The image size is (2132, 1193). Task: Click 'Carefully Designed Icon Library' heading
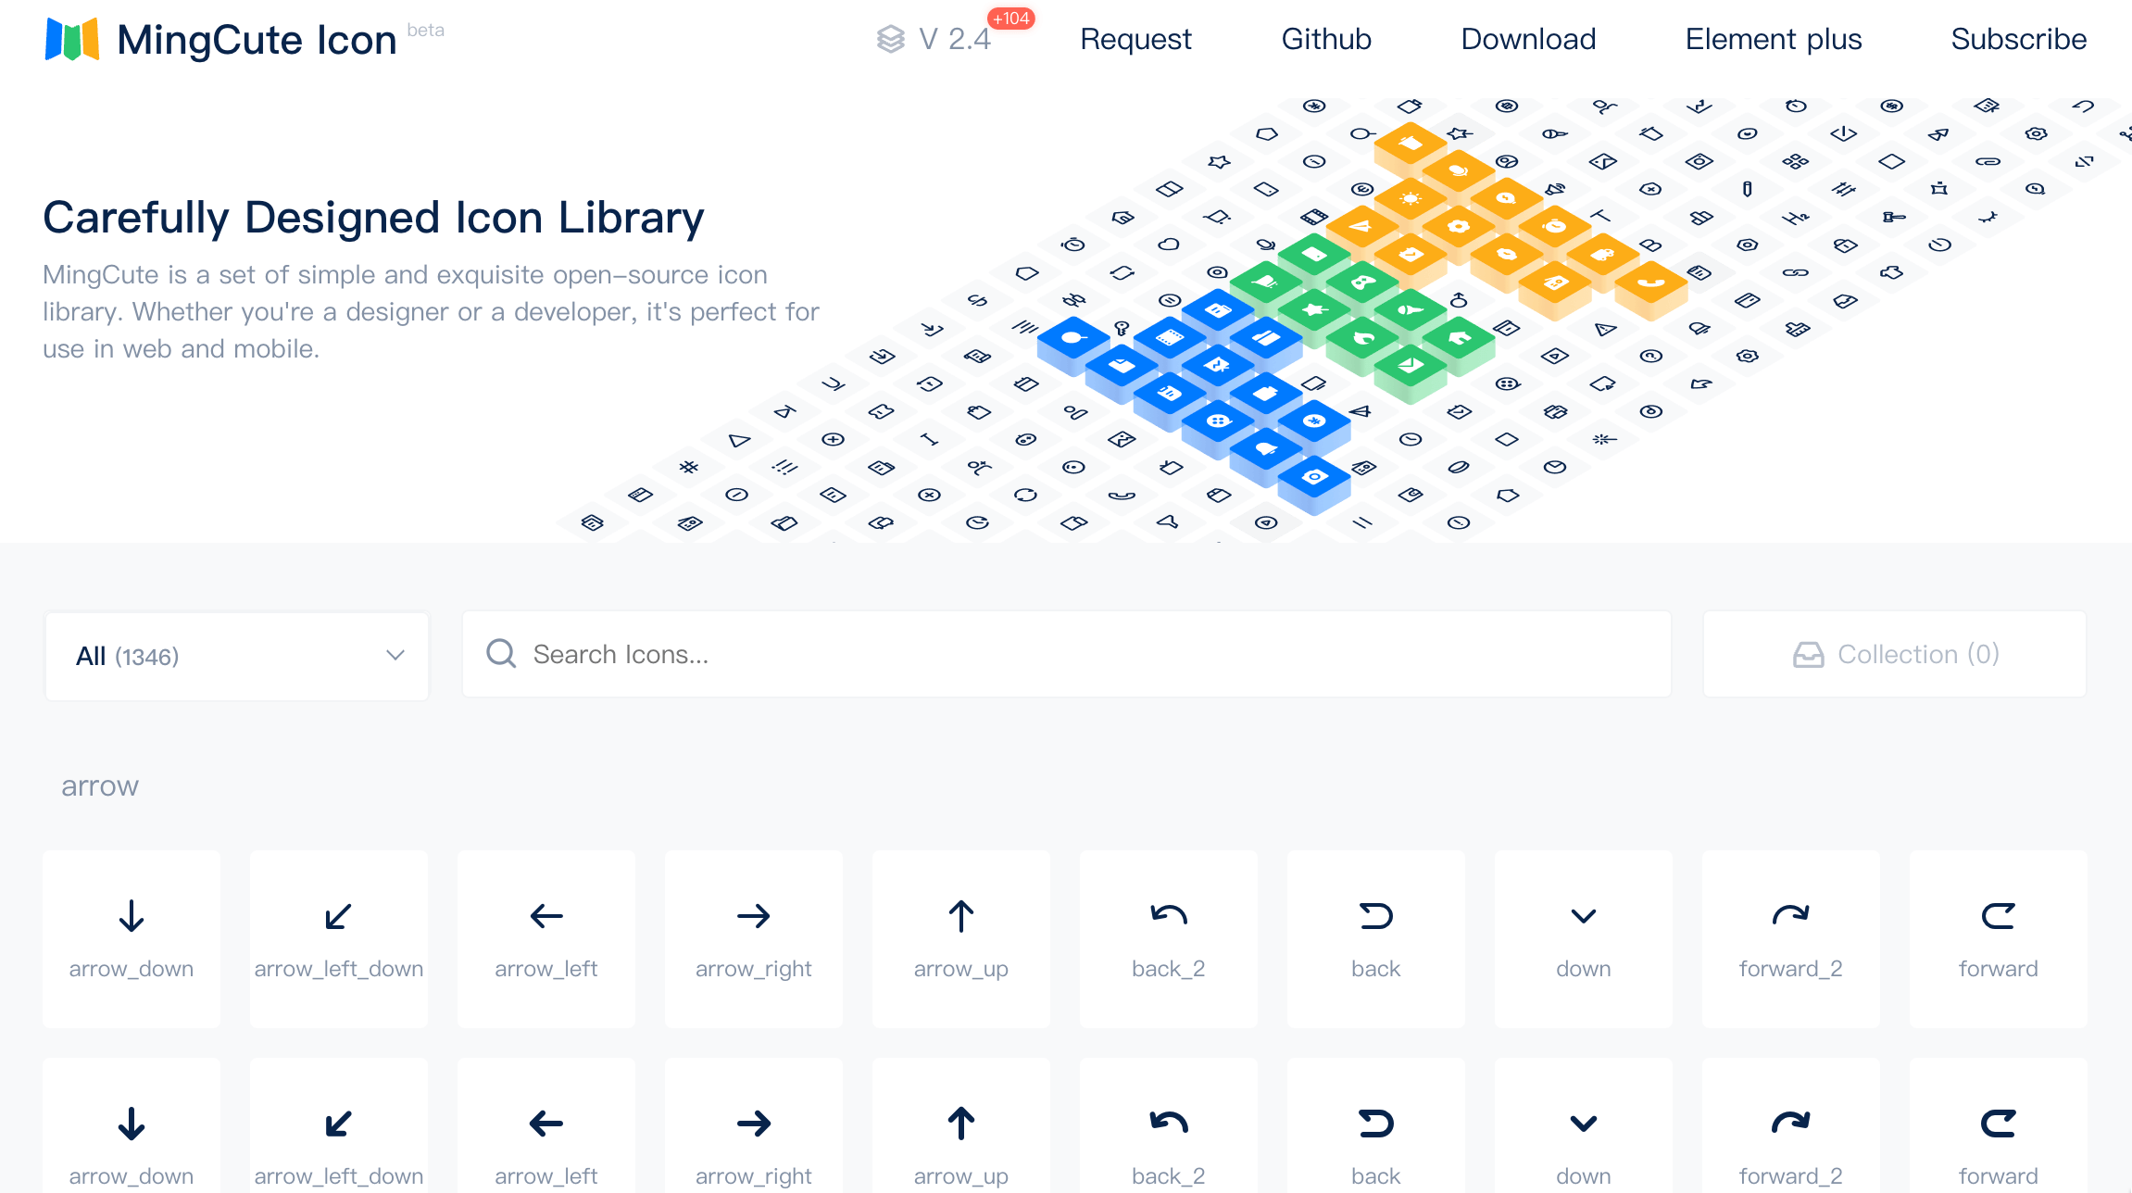(373, 218)
